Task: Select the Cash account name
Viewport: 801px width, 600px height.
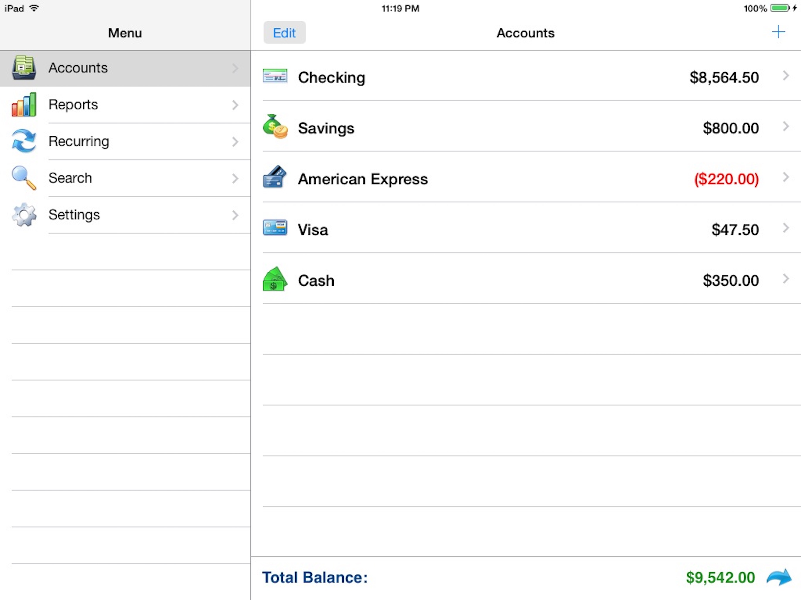Action: tap(316, 280)
